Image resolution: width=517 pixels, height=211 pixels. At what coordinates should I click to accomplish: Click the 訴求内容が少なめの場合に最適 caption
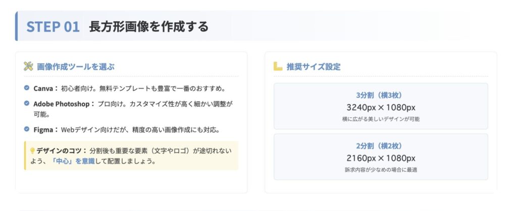click(381, 170)
